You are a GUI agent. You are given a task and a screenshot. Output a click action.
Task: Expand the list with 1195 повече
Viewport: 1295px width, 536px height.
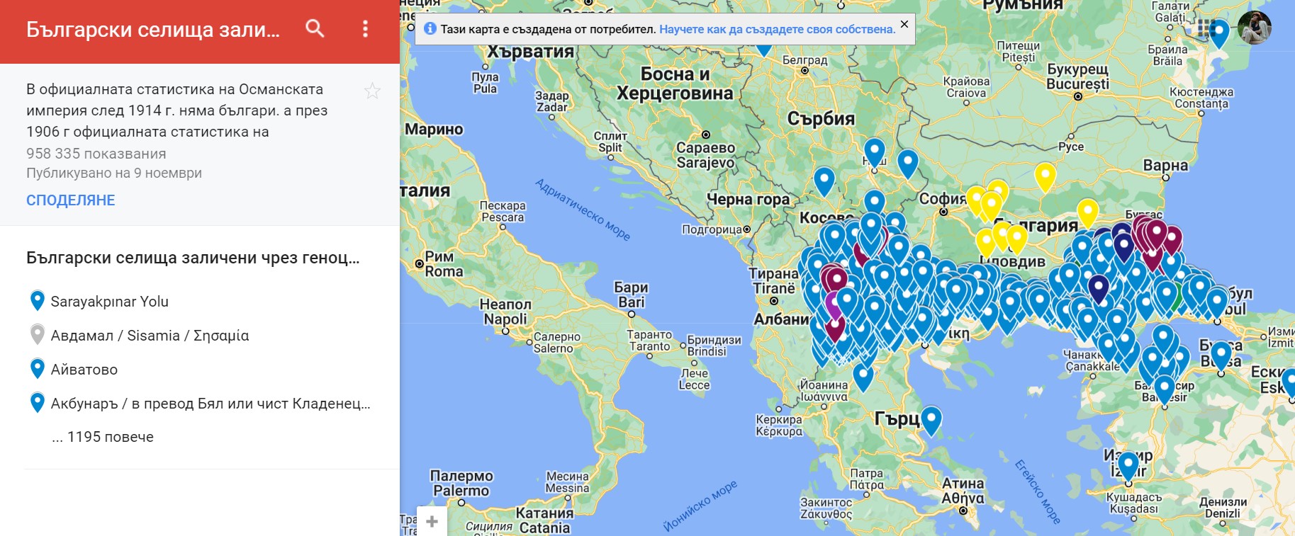(103, 437)
